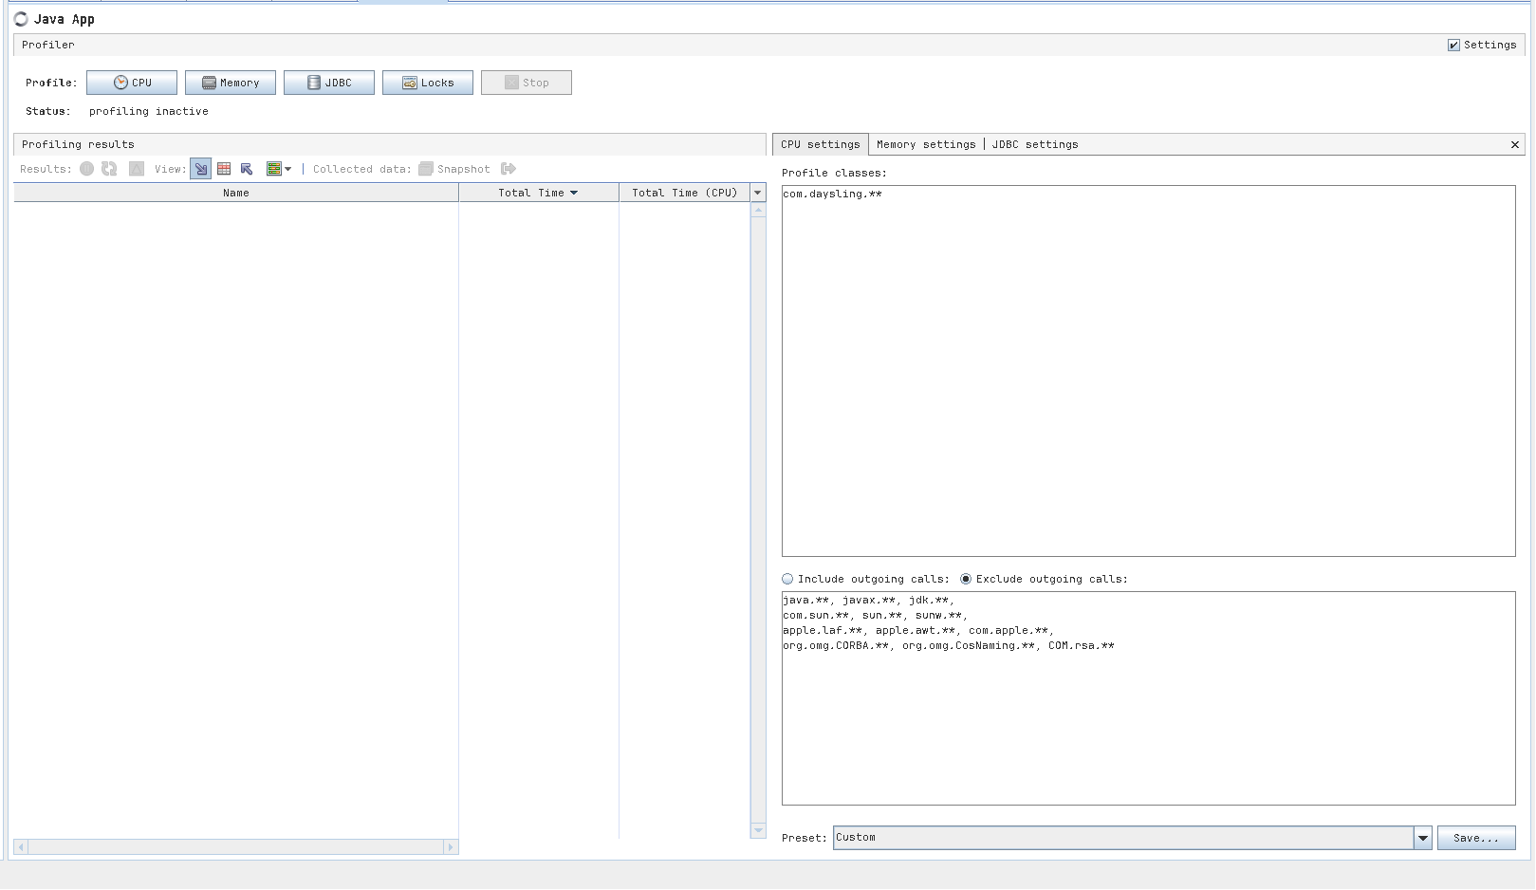Click the export collected data icon
The image size is (1536, 890).
(x=509, y=169)
